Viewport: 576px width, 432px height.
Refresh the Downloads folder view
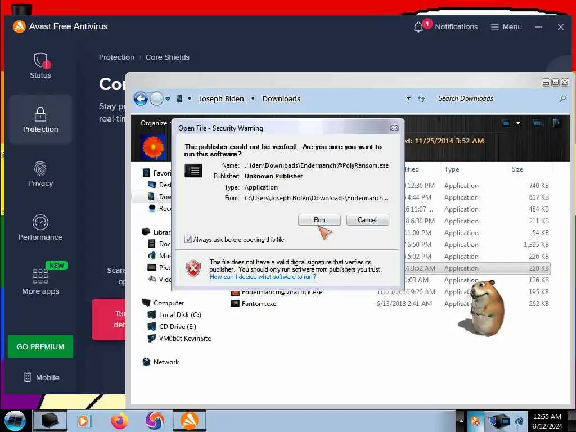tap(421, 98)
